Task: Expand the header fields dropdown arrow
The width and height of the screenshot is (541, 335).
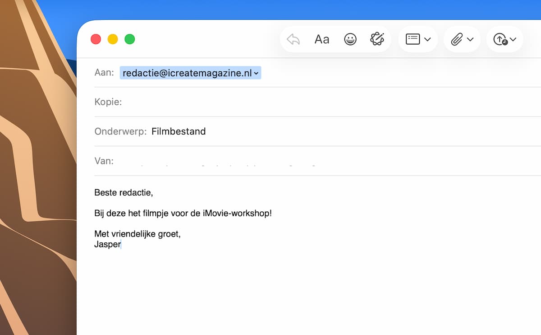Action: tap(427, 39)
